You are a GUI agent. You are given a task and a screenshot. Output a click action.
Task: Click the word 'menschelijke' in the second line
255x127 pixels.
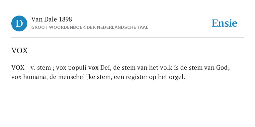coord(77,77)
